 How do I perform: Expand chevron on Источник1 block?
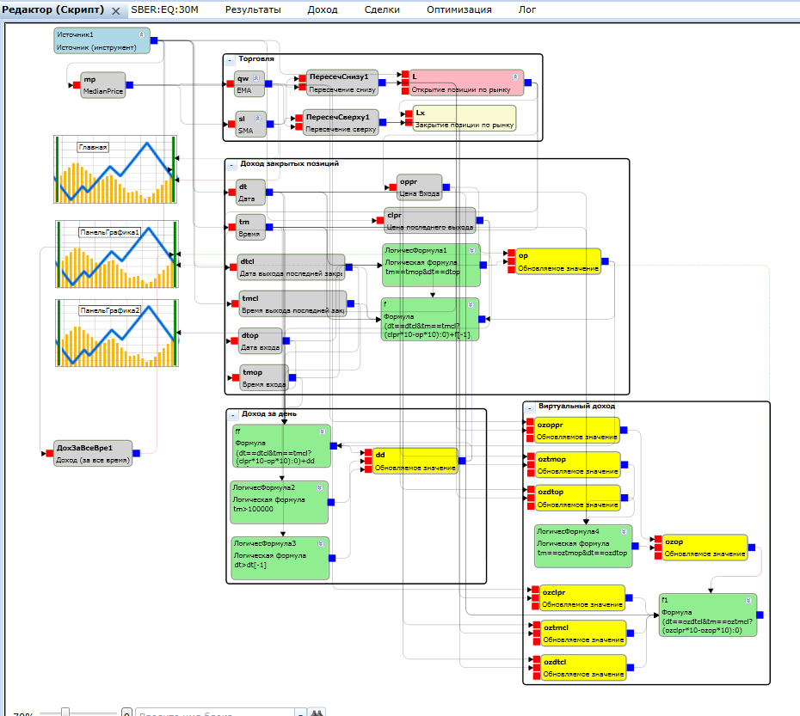click(x=142, y=34)
